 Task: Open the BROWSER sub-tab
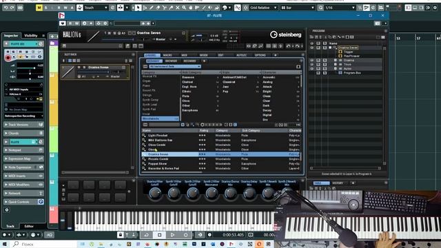pyautogui.click(x=171, y=61)
